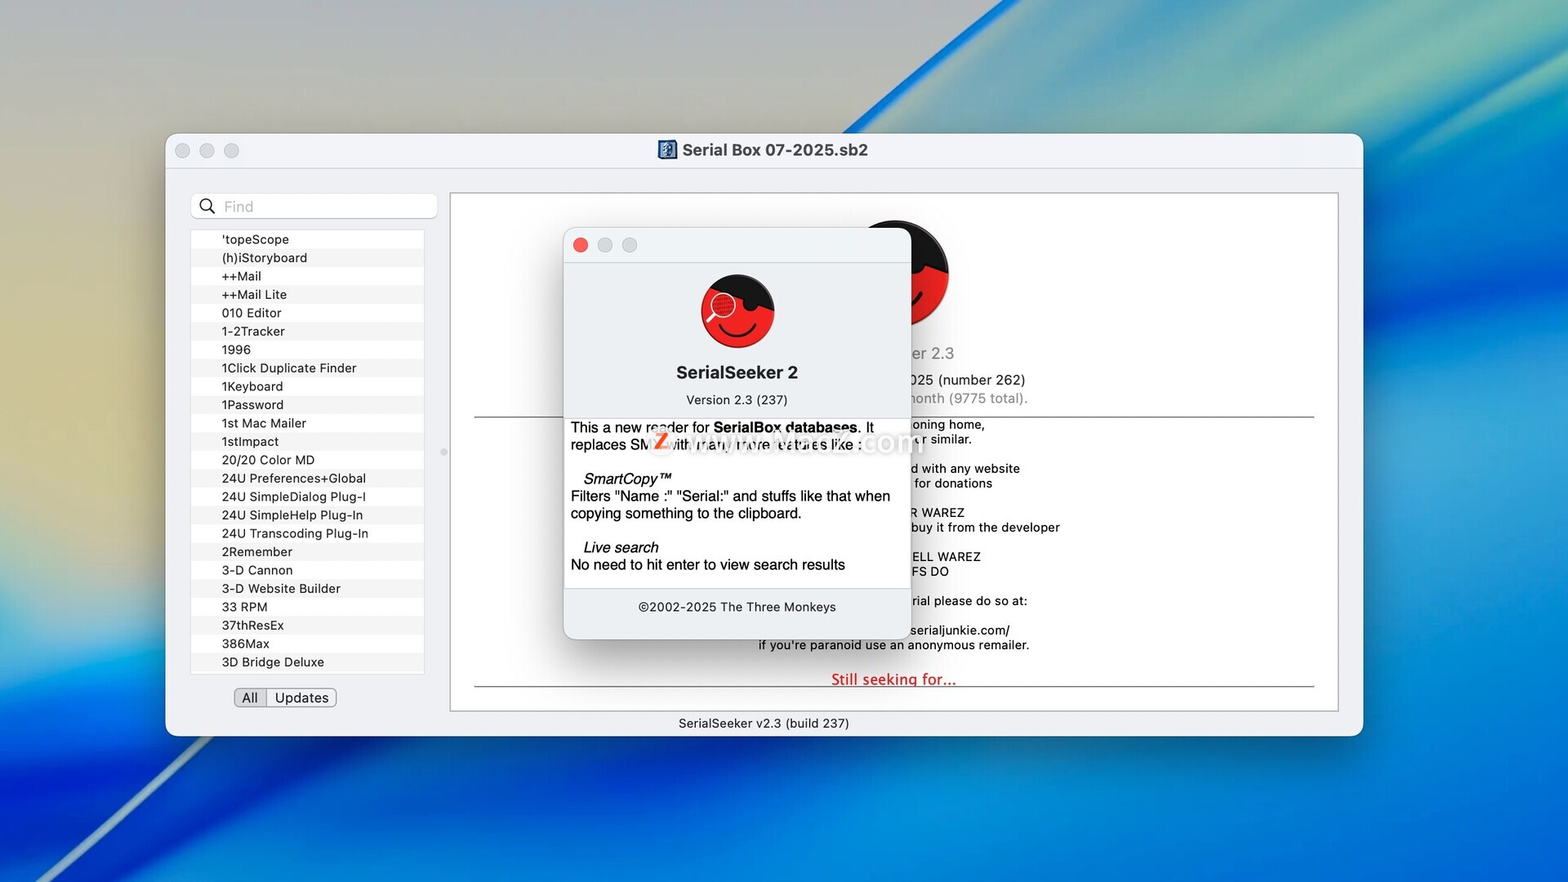Click the SerialSeeker 2 title text
This screenshot has width=1568, height=882.
(x=737, y=372)
